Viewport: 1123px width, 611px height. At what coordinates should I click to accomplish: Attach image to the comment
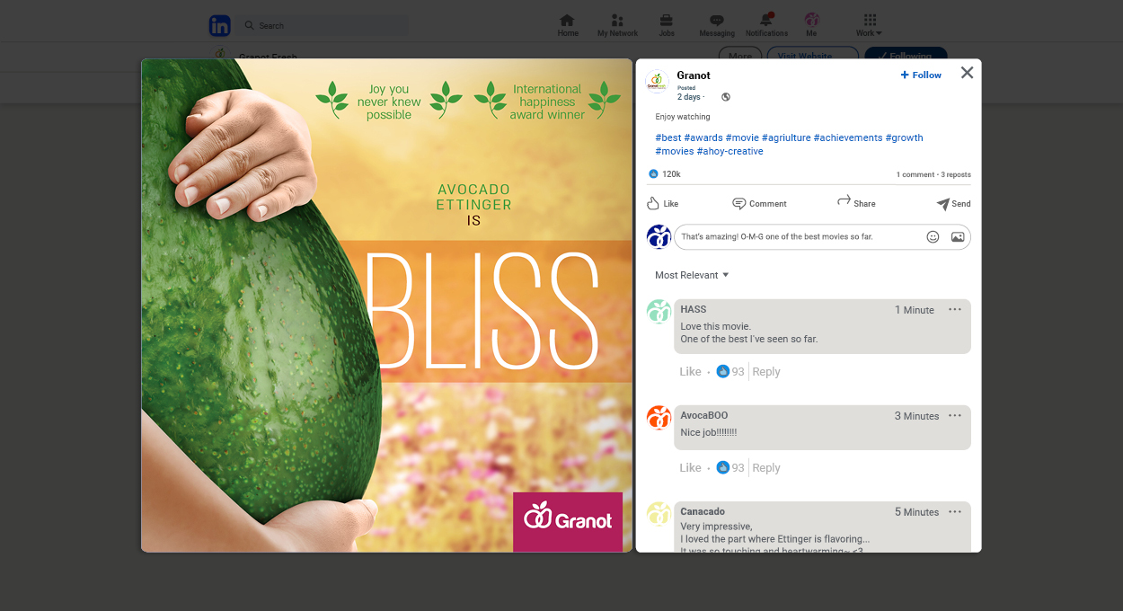[958, 237]
